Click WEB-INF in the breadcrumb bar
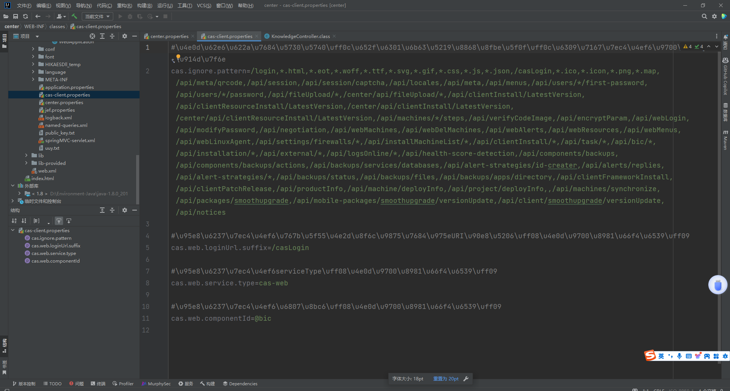Viewport: 730px width, 391px height. tap(34, 26)
